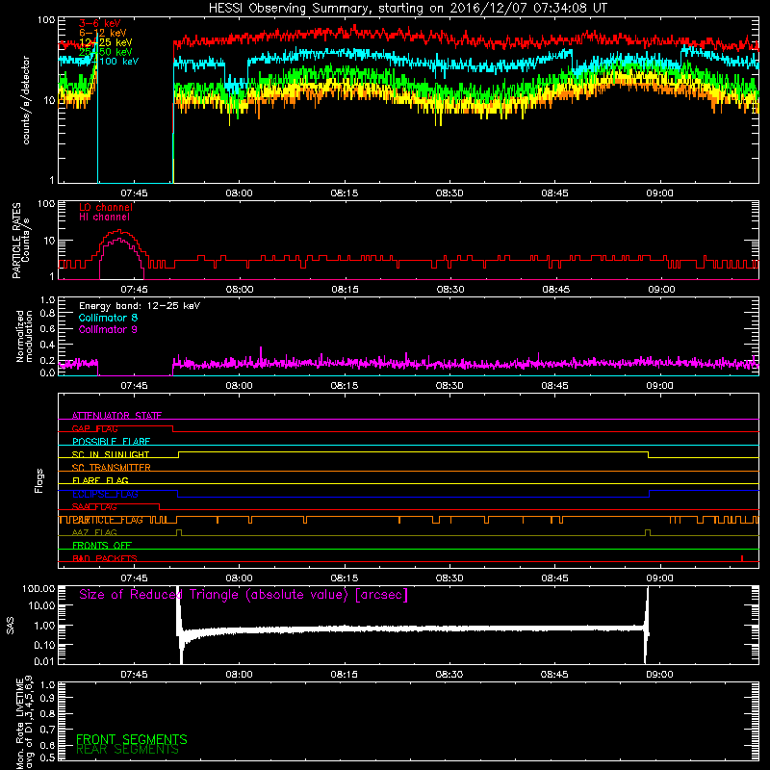Click the particle rate peak near 07:43
Viewport: 770px width, 770px height.
tap(118, 230)
